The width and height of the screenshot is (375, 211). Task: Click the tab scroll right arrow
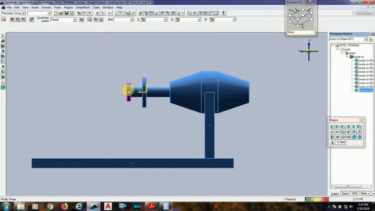[373, 193]
